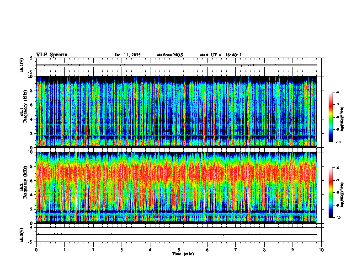The image size is (362, 280).
Task: Click the "start UT = 16:40: 1" label
Action: [221, 55]
